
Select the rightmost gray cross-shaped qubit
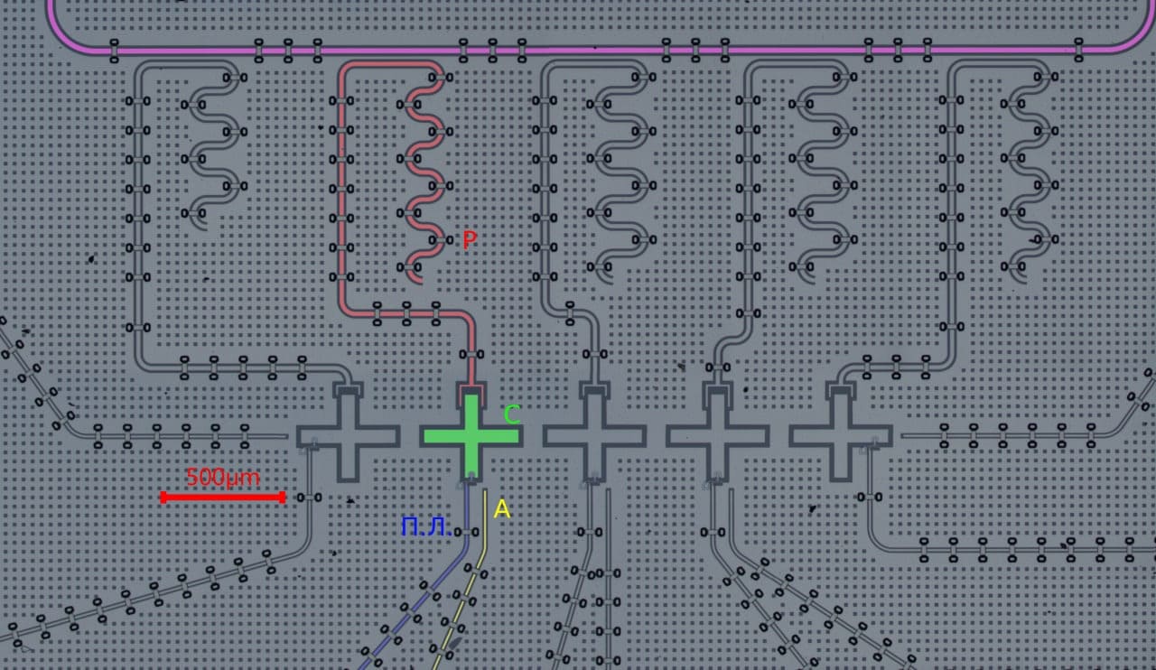tap(840, 436)
